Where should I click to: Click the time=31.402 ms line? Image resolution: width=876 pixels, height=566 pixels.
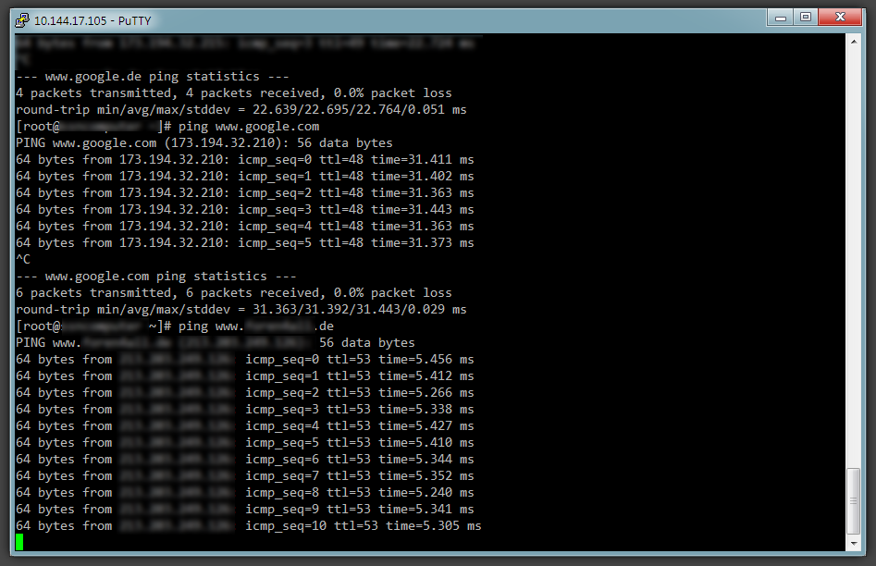pyautogui.click(x=245, y=177)
